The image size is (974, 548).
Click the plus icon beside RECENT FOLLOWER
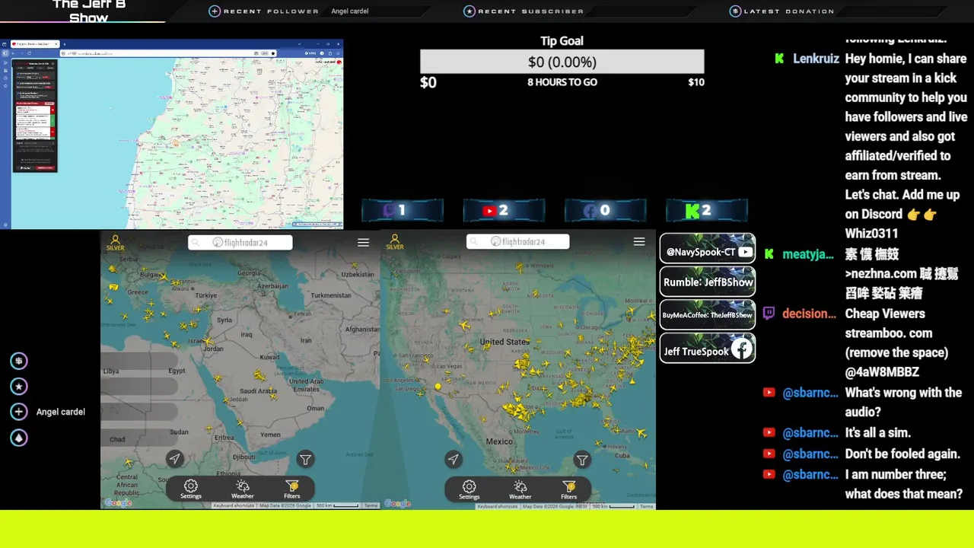215,11
